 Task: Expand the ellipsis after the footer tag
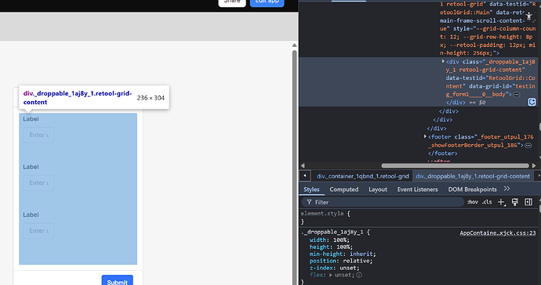pyautogui.click(x=528, y=146)
